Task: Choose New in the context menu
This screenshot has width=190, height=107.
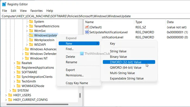Action: pyautogui.click(x=79, y=43)
